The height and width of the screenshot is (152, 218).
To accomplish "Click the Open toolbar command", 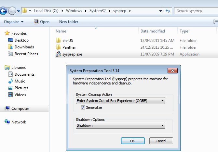I will 42,22.
